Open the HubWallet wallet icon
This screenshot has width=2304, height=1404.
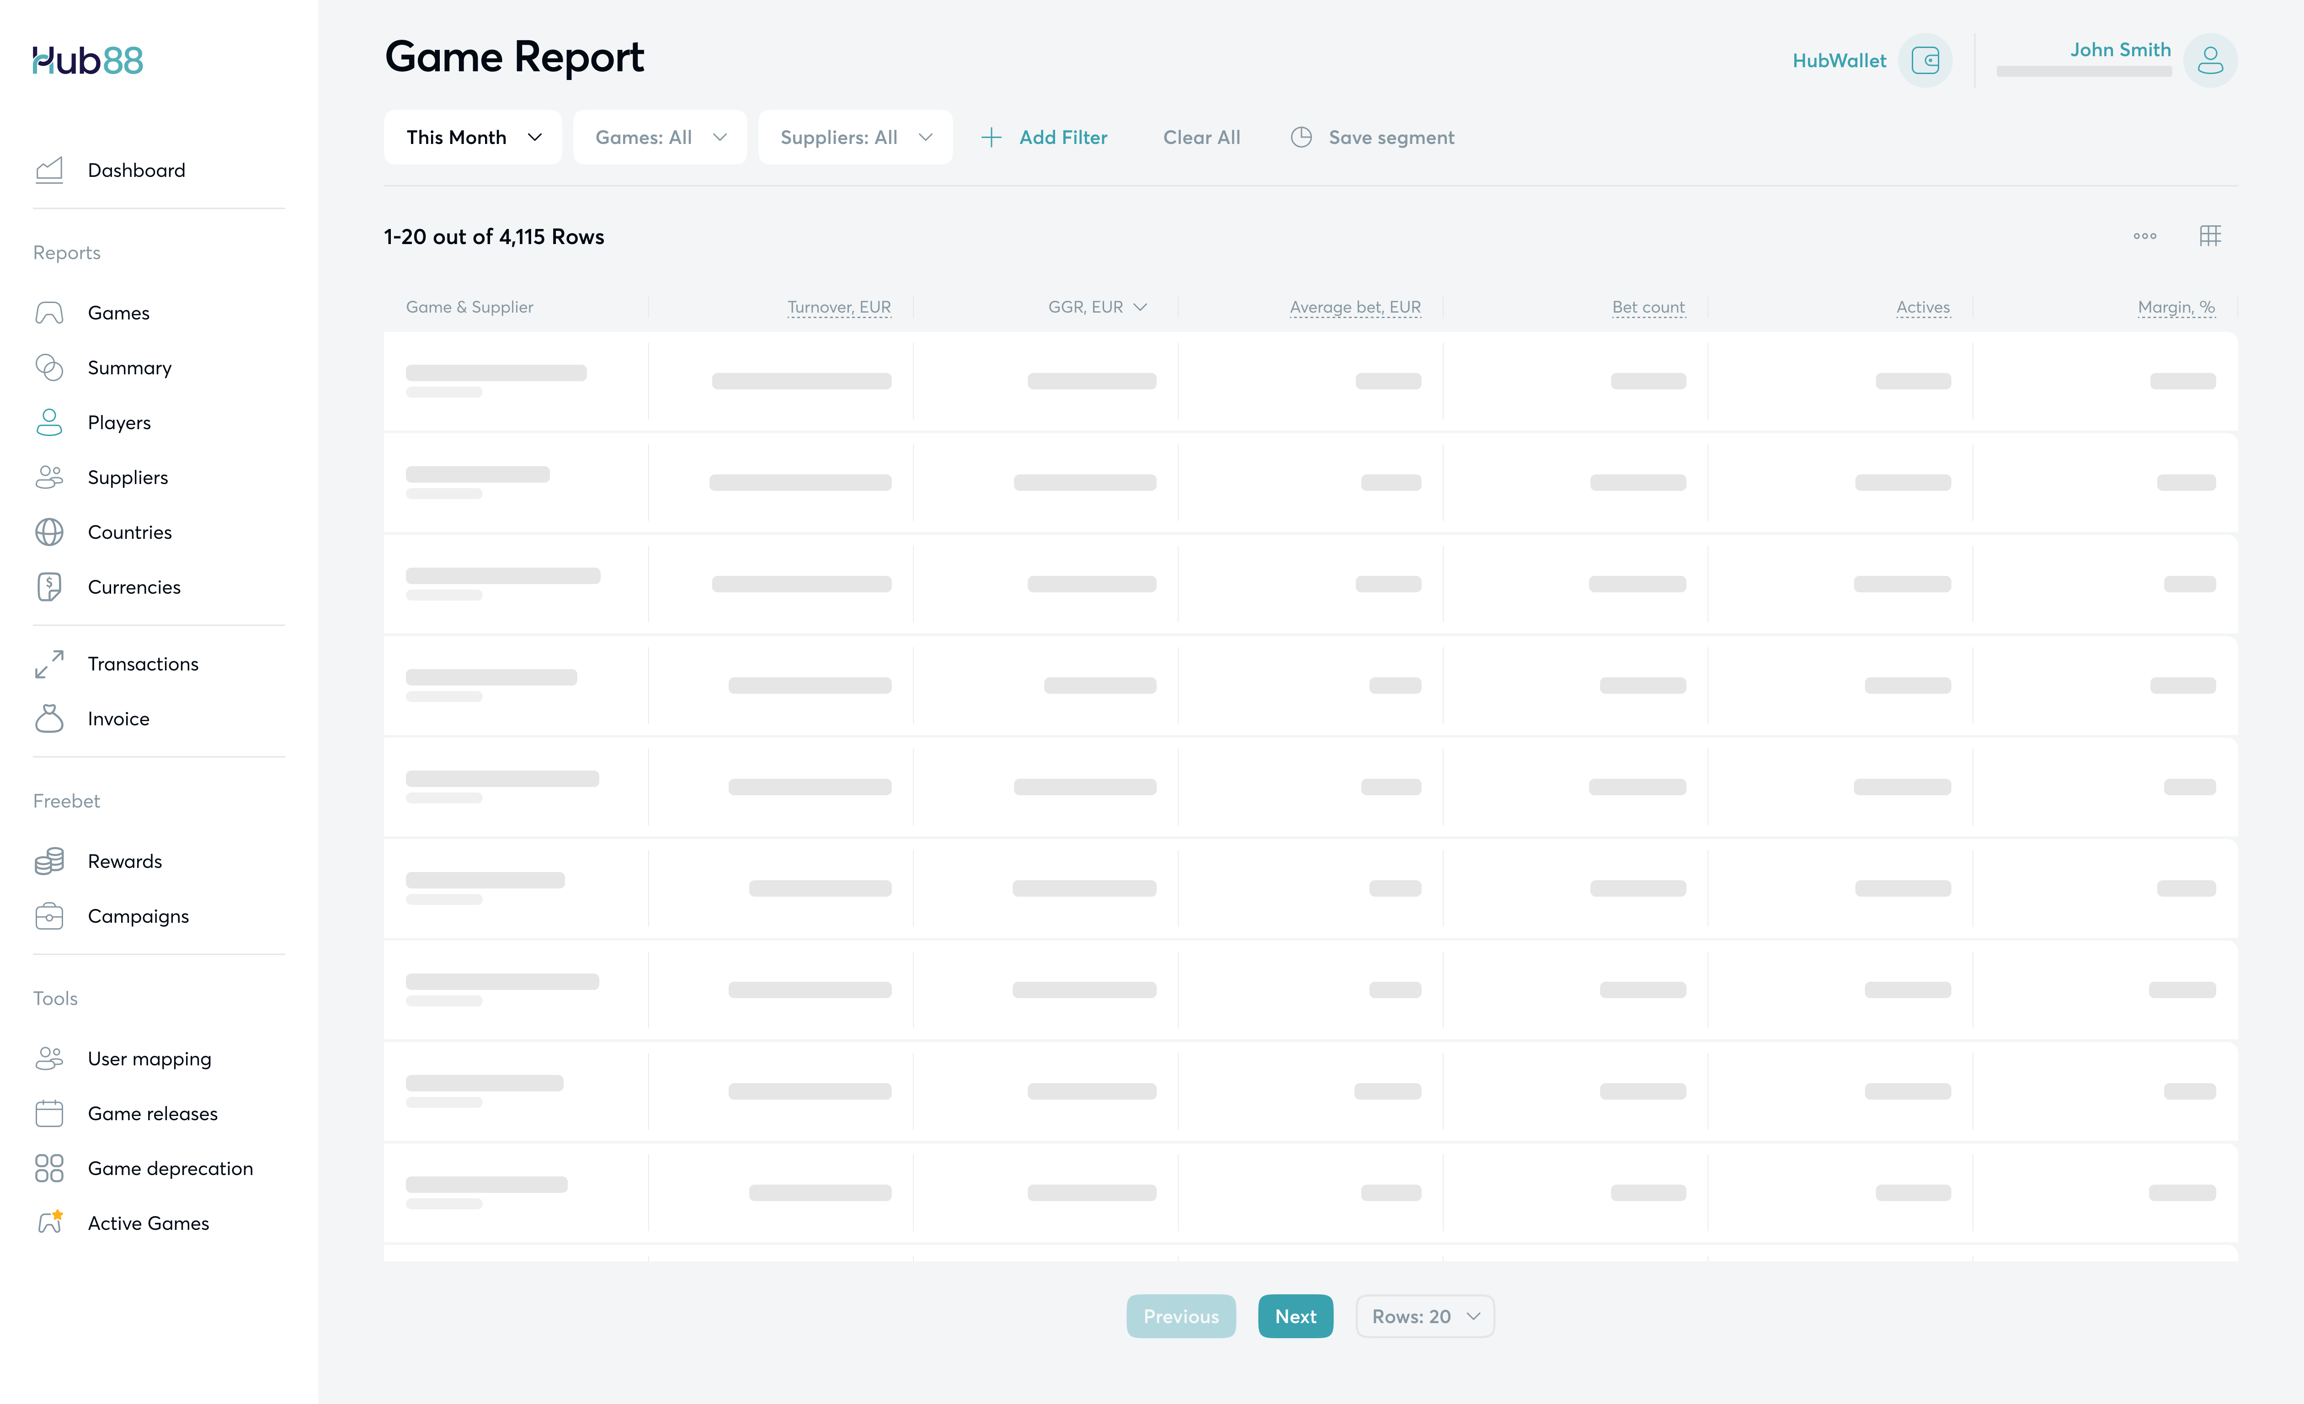pos(1925,61)
